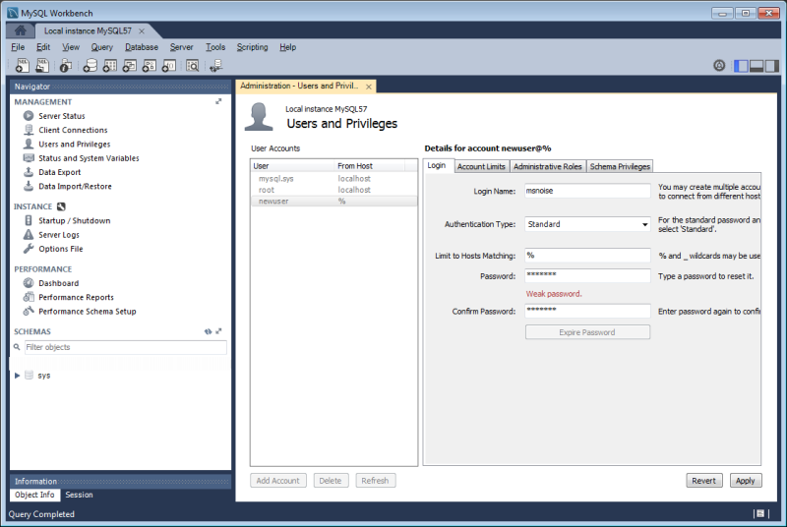Screen dimensions: 787x527
Task: Click the Revert button
Action: [x=703, y=481]
